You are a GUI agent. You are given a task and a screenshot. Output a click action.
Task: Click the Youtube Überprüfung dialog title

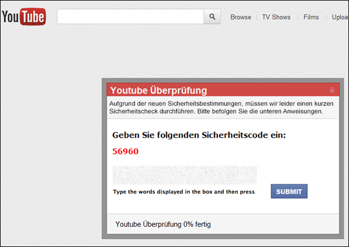158,90
